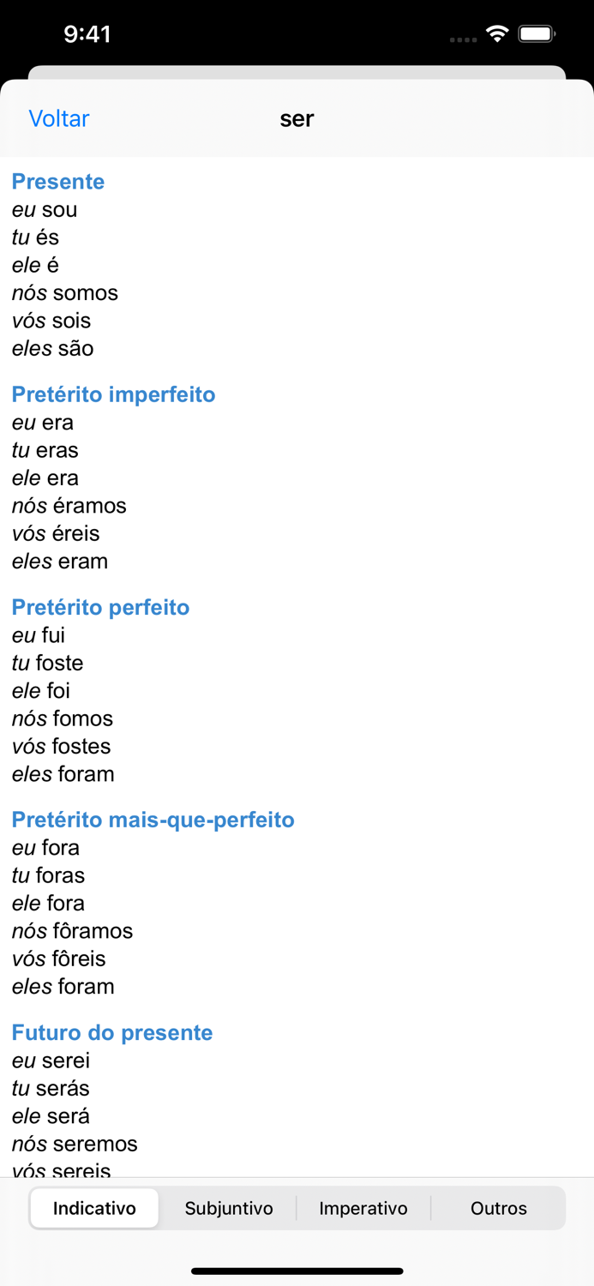Tap the conjugation eles foram under Pretérito perfeito

61,773
